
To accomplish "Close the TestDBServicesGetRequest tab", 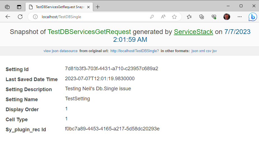I will (89, 7).
